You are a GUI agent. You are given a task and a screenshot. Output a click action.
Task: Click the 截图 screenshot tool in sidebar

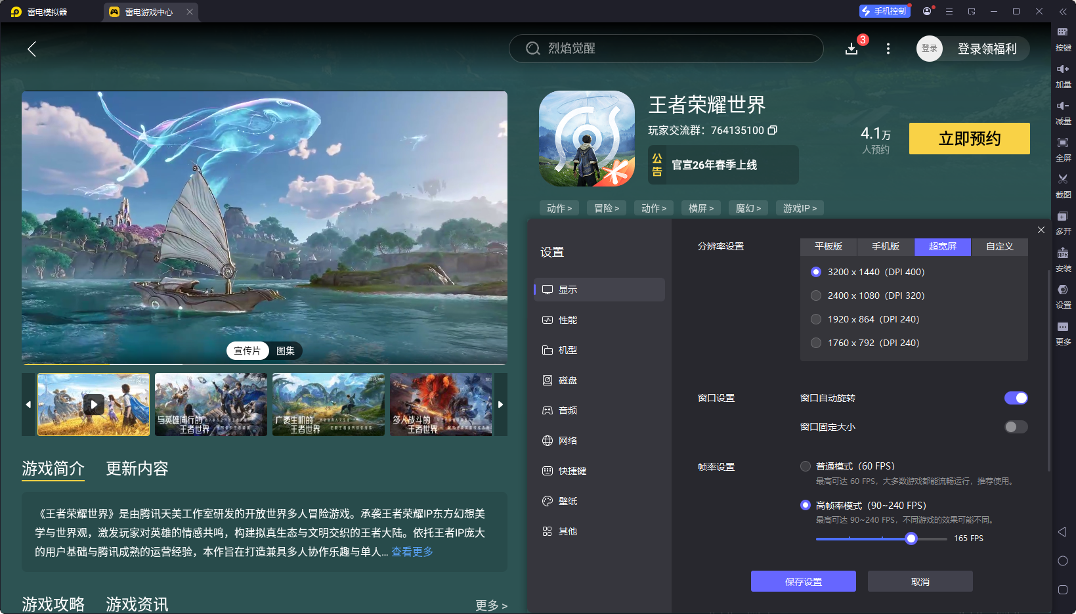point(1064,186)
